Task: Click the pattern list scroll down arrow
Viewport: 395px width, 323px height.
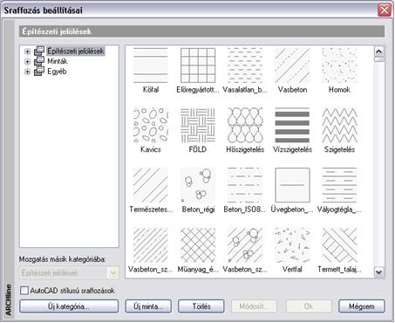Action: (x=379, y=272)
